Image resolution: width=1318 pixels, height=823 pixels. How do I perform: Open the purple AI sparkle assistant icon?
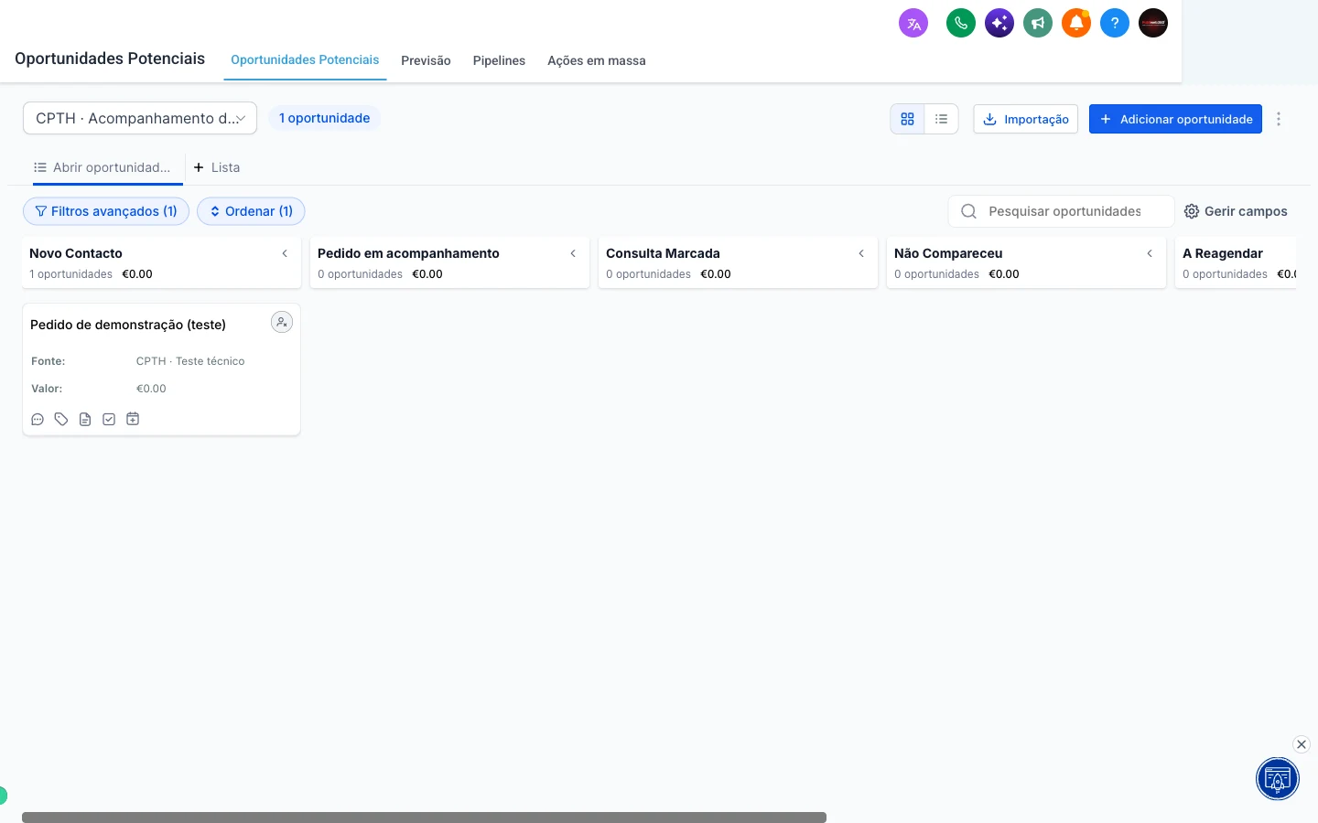tap(999, 24)
